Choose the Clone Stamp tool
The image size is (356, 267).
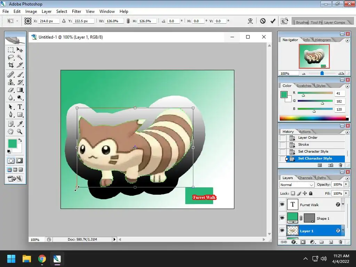tap(11, 82)
